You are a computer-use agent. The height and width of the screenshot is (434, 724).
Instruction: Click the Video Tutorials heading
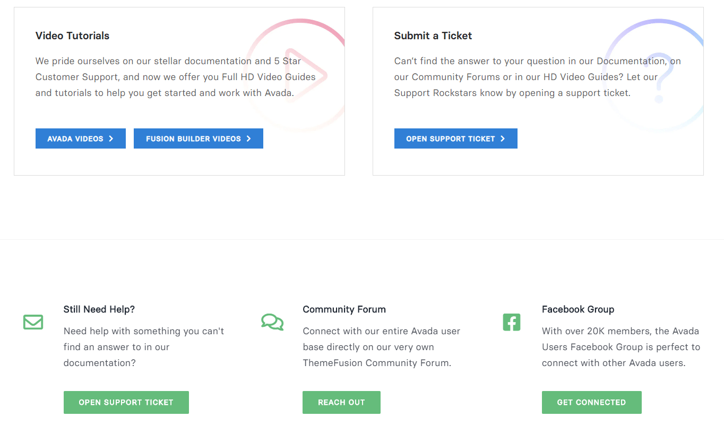coord(72,36)
